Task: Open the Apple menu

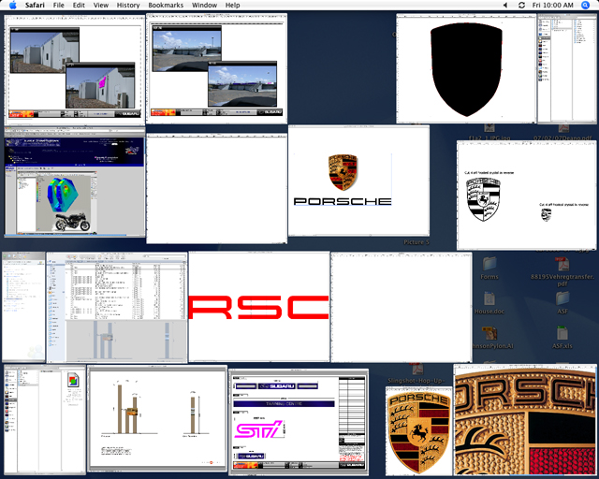Action: click(12, 5)
